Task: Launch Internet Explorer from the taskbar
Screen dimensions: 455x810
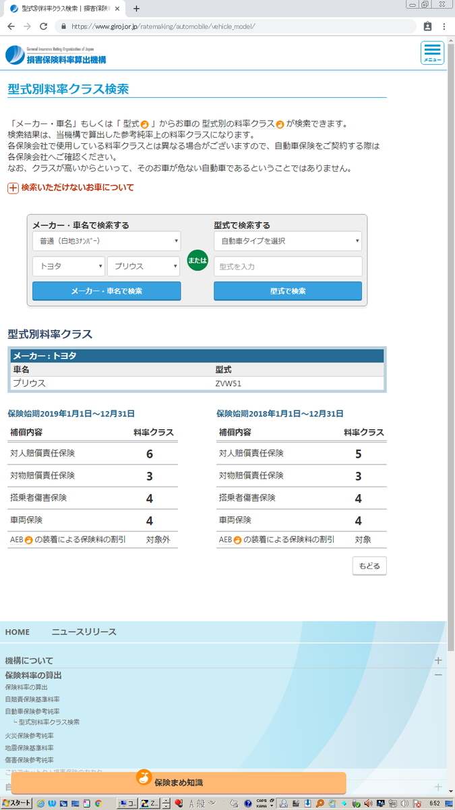Action: pos(40,803)
